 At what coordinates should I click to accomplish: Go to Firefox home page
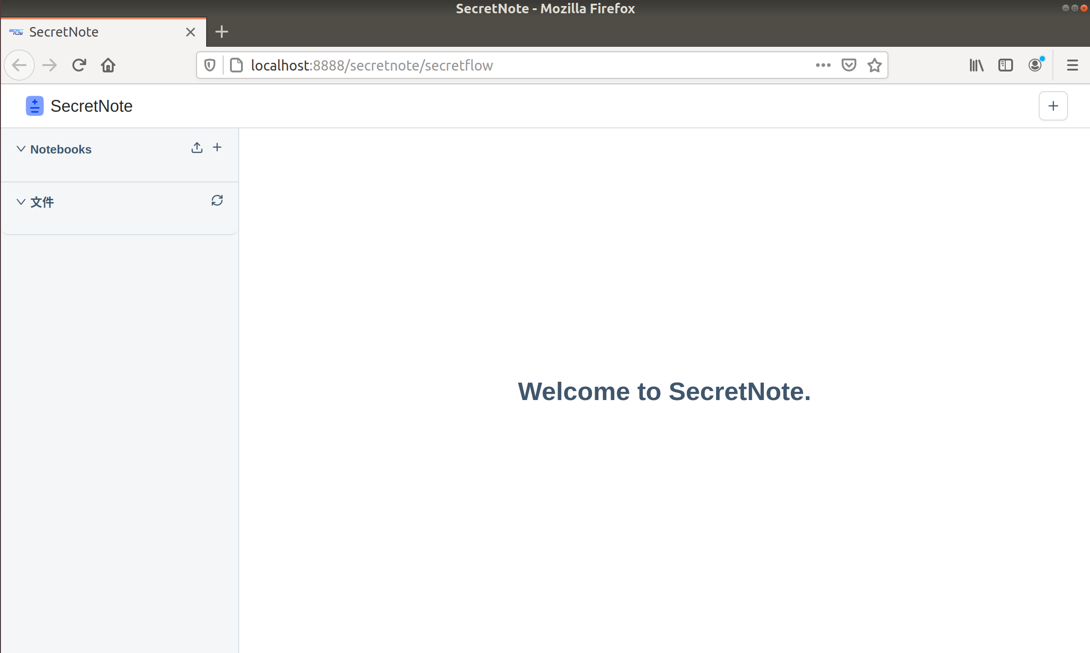tap(108, 65)
